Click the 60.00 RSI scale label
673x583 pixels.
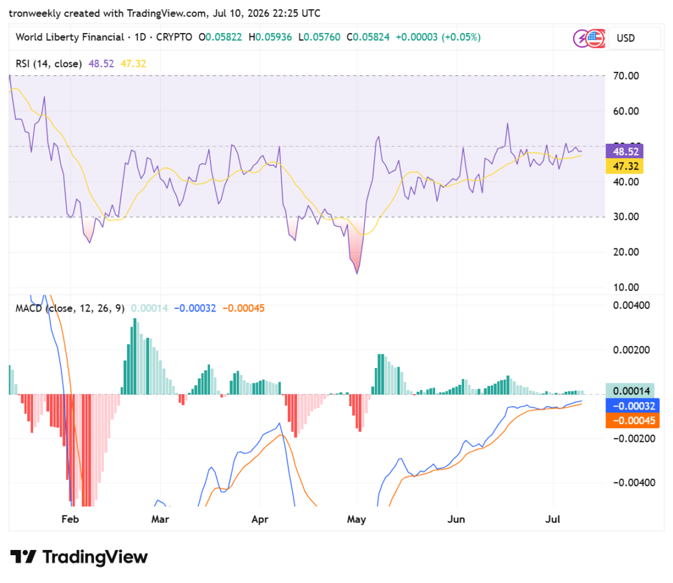tap(626, 111)
